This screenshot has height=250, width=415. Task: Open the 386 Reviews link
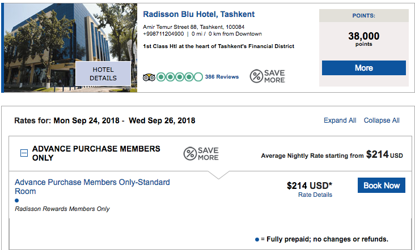point(222,77)
